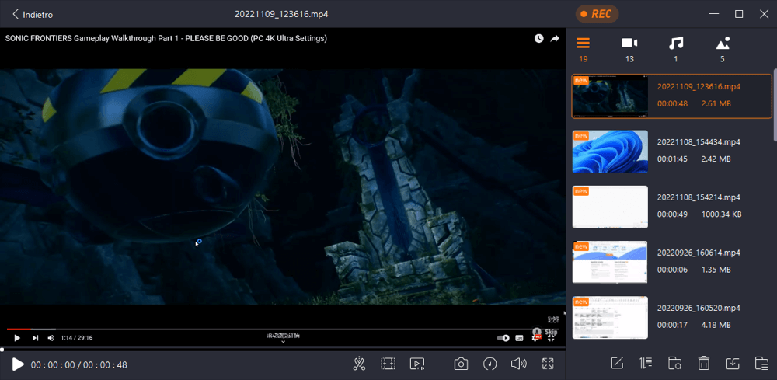Image resolution: width=777 pixels, height=380 pixels.
Task: Select recording 20221109_123616.mp4 thumbnail
Action: coord(610,96)
